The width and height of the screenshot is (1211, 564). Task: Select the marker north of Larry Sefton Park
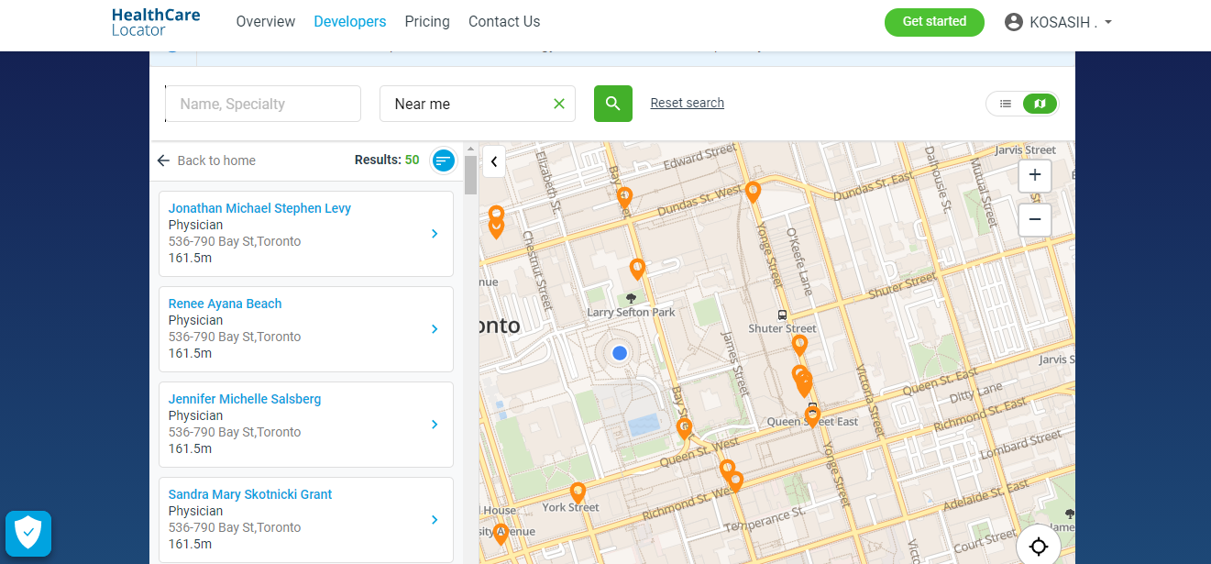click(637, 269)
